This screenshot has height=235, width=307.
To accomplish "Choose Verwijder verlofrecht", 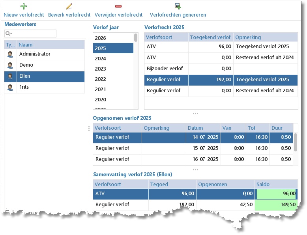I will pyautogui.click(x=118, y=15).
